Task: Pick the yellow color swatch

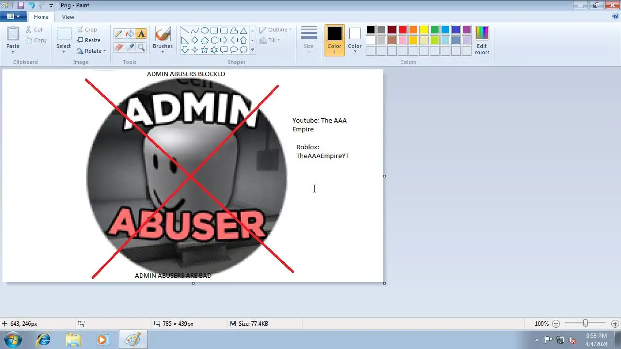Action: click(x=424, y=30)
